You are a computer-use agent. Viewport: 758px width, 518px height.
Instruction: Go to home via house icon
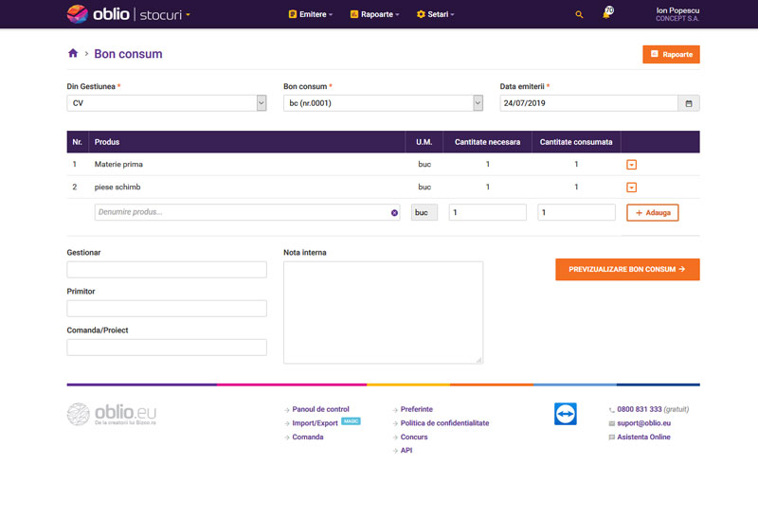(73, 53)
